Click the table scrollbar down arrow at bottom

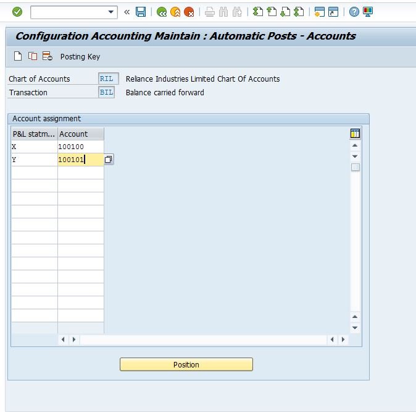coord(355,328)
